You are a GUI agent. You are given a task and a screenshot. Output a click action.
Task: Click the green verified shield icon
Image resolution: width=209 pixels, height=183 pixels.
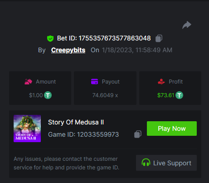click(x=50, y=39)
